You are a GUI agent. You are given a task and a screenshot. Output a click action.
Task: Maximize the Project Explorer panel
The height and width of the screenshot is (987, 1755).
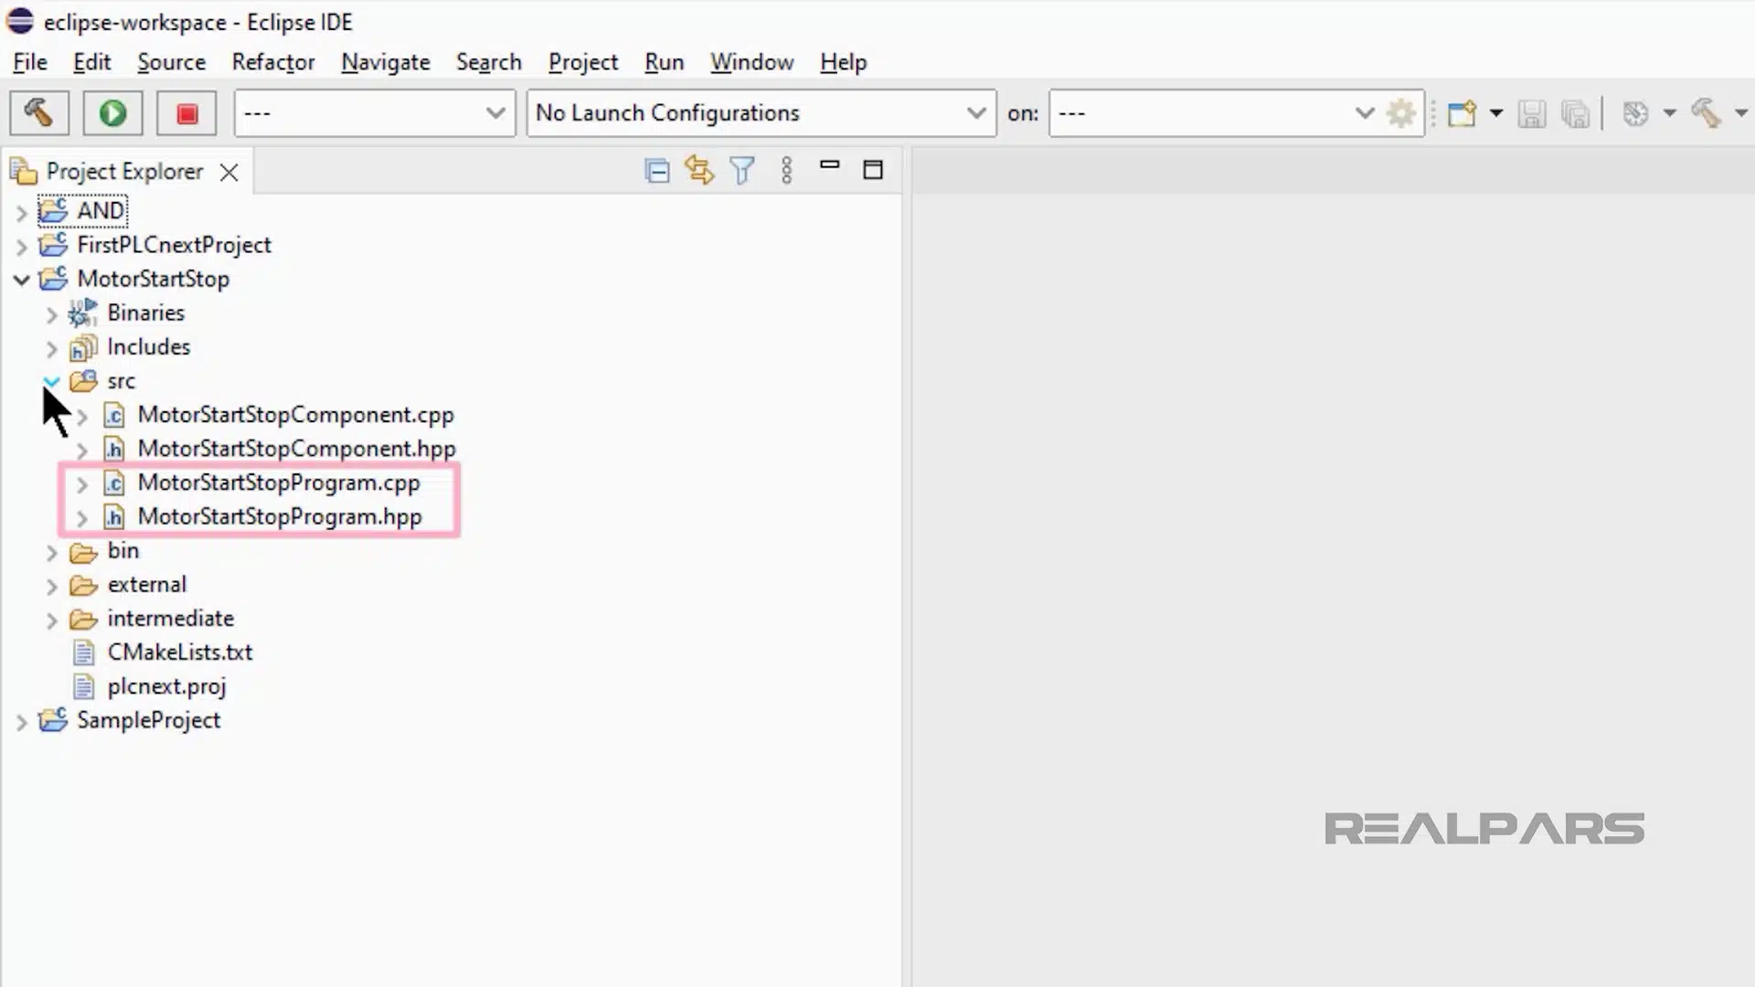[873, 170]
